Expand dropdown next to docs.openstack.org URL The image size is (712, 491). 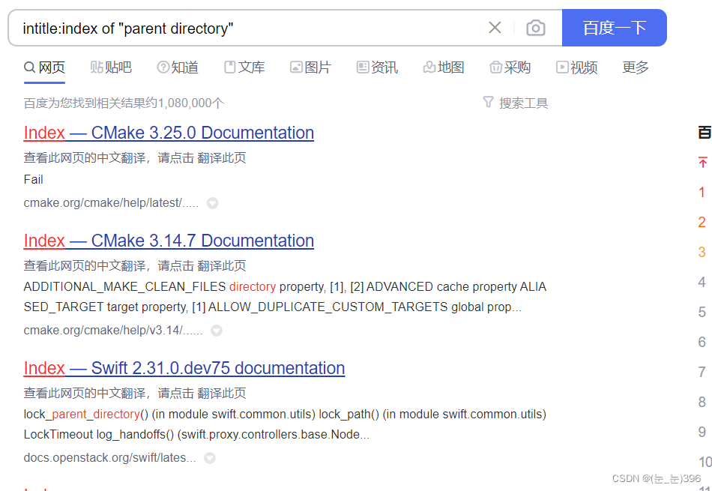(209, 458)
